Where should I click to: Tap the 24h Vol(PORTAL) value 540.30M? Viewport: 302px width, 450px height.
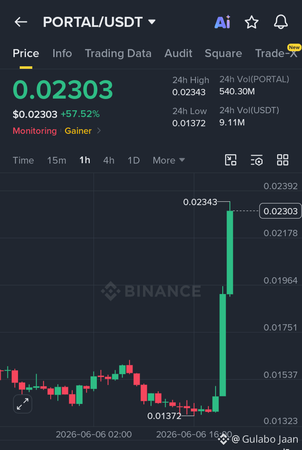tap(237, 91)
